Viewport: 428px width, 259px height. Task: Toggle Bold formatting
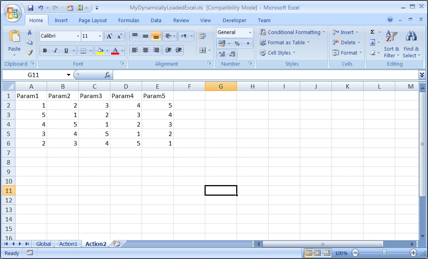click(x=45, y=51)
